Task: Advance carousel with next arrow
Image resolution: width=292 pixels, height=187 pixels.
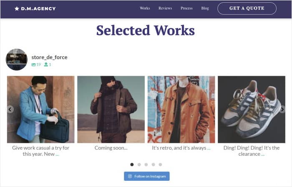Action: click(x=282, y=110)
